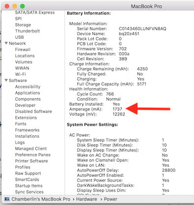The height and width of the screenshot is (205, 194).
Task: Click the Wake on AC Change row
Action: [x=122, y=155]
